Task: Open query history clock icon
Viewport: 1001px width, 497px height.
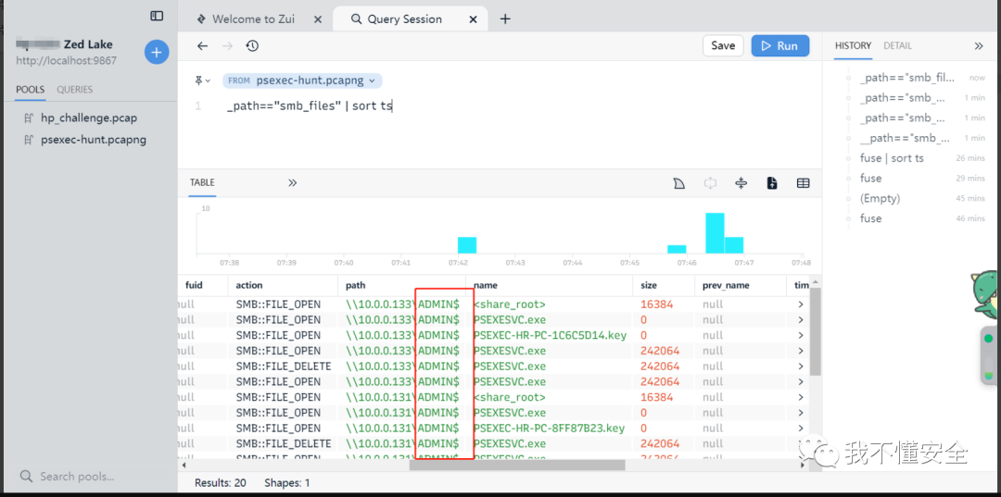Action: [x=252, y=46]
